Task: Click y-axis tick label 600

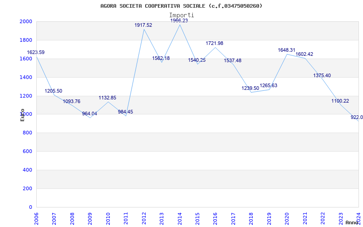Action: (x=28, y=151)
